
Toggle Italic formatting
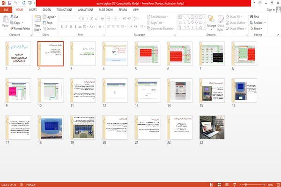click(66, 27)
